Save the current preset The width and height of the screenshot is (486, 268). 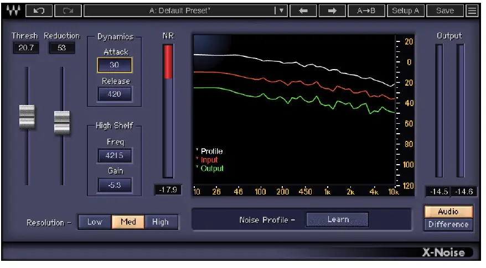[445, 10]
